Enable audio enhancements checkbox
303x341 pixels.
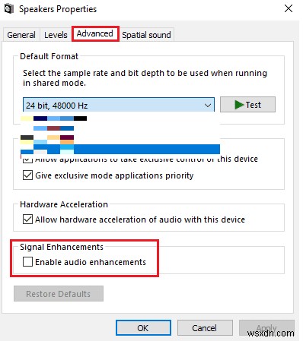[x=27, y=262]
